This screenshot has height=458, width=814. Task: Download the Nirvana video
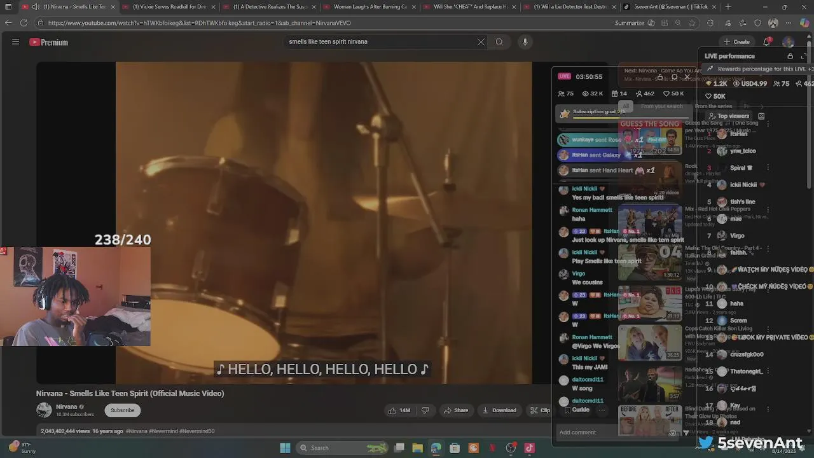click(x=499, y=410)
